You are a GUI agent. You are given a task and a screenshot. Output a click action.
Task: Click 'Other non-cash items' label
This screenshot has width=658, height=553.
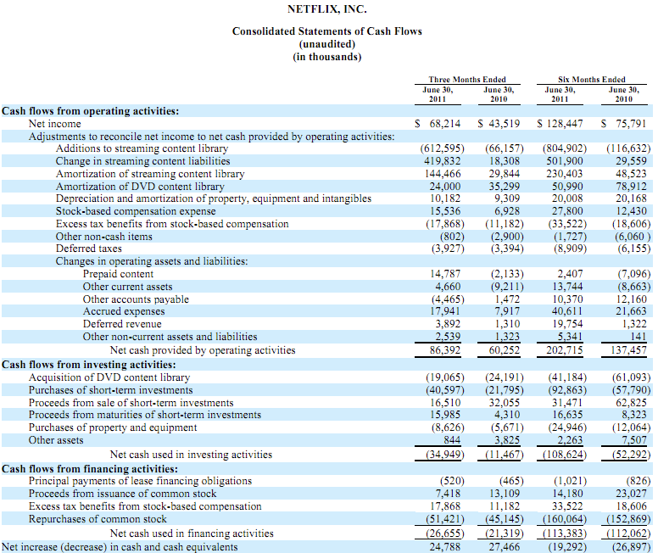[x=104, y=237]
